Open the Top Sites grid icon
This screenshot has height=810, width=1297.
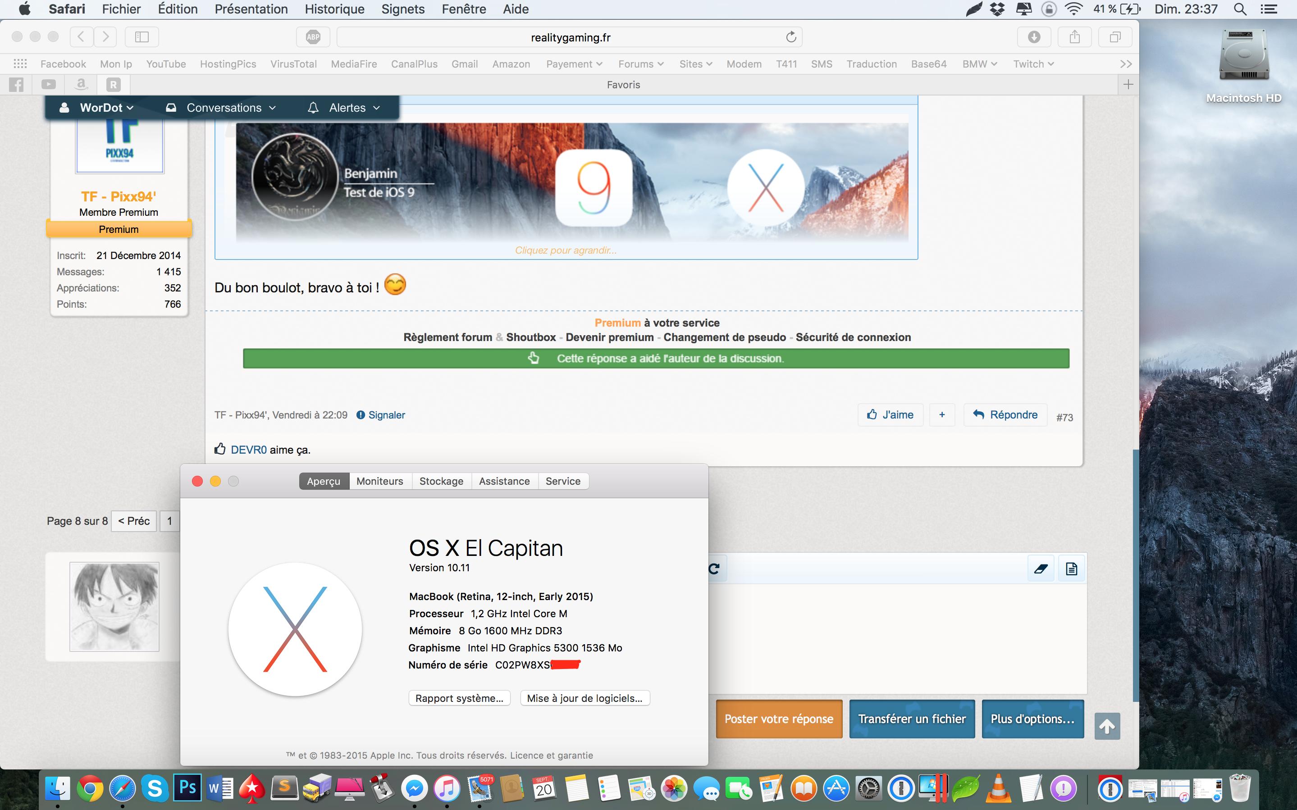(x=20, y=64)
